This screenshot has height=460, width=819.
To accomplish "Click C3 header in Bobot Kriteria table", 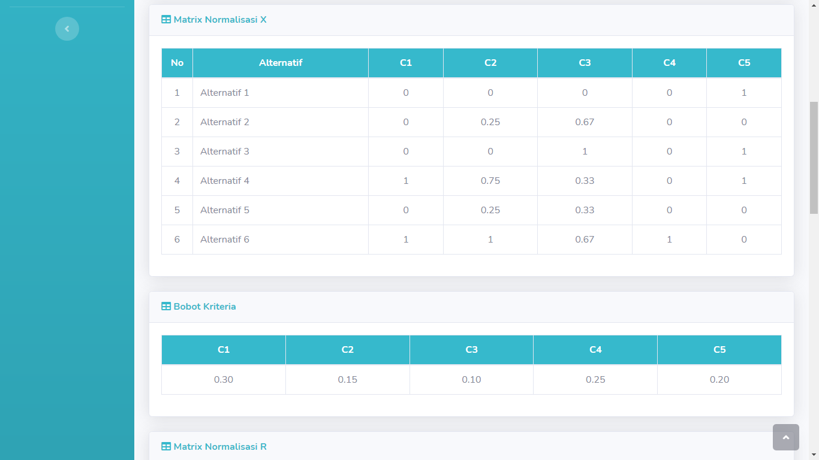I will (471, 350).
